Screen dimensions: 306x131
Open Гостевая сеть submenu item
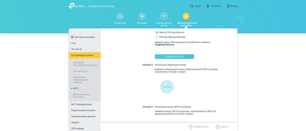[80, 71]
